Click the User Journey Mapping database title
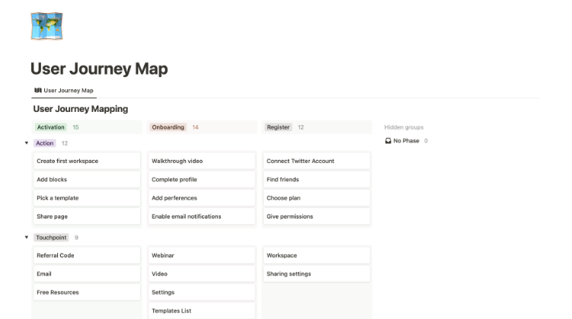Image resolution: width=572 pixels, height=319 pixels. 81,110
